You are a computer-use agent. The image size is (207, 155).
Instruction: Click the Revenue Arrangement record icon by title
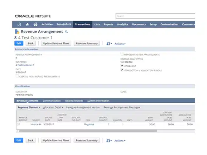[17, 31]
